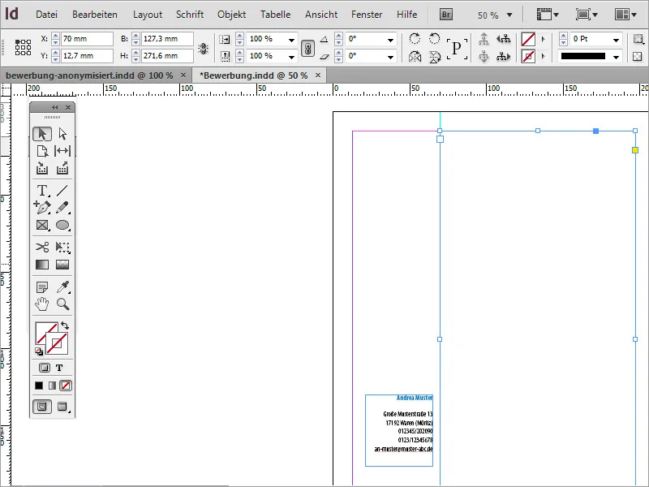Switch to Preview view mode
Screen dimensions: 649x487
(62, 407)
